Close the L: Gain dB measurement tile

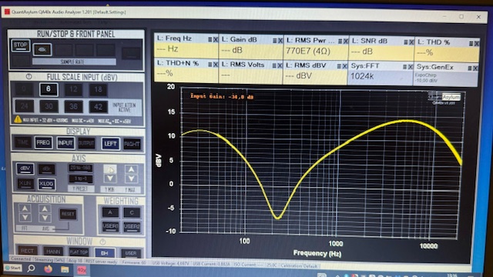point(280,41)
